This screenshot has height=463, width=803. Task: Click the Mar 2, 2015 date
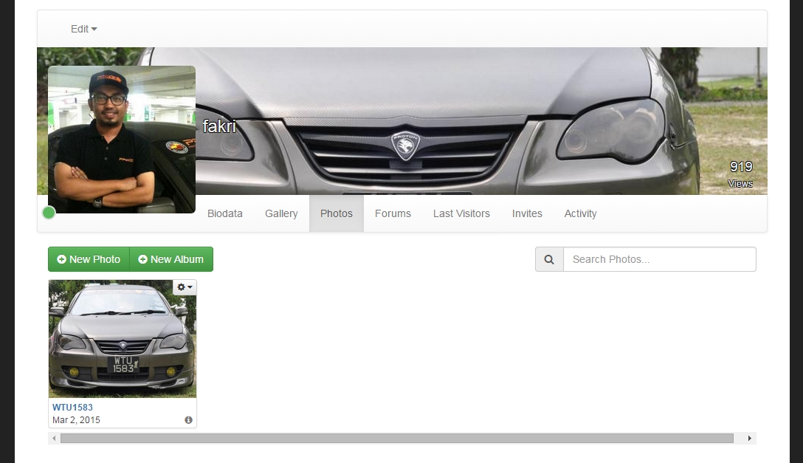[76, 420]
